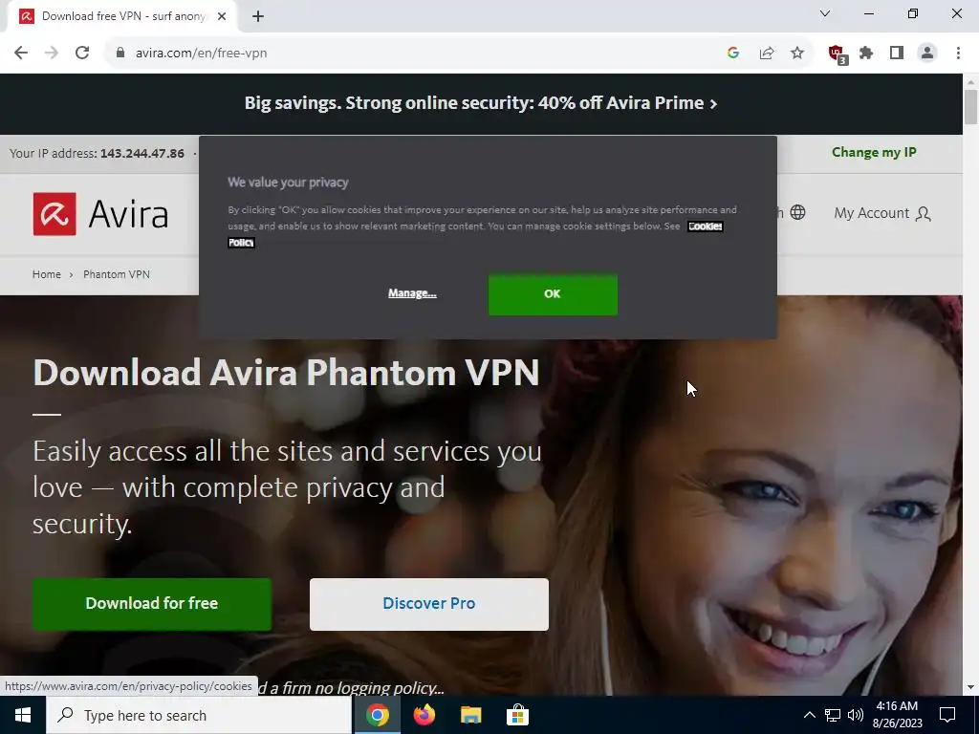Open the 40% off Avira Prime banner
The width and height of the screenshot is (979, 734).
tap(481, 103)
